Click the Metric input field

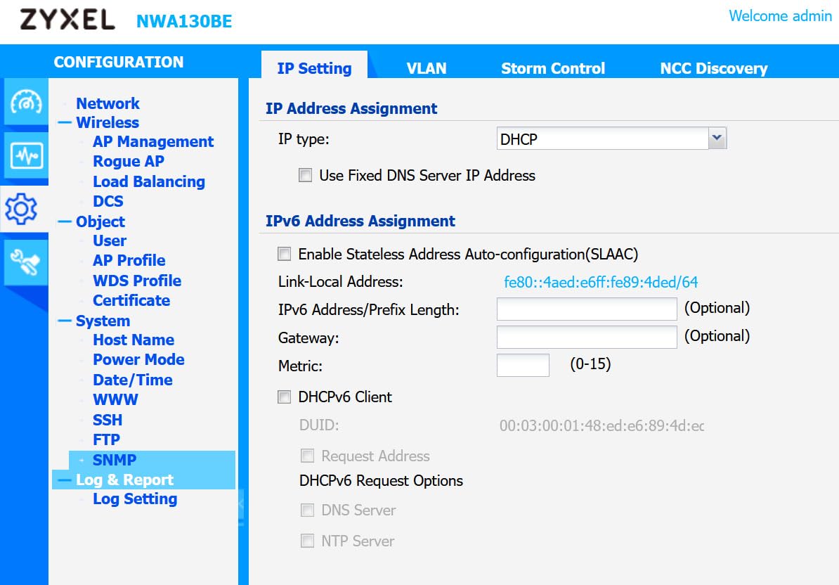pyautogui.click(x=523, y=365)
